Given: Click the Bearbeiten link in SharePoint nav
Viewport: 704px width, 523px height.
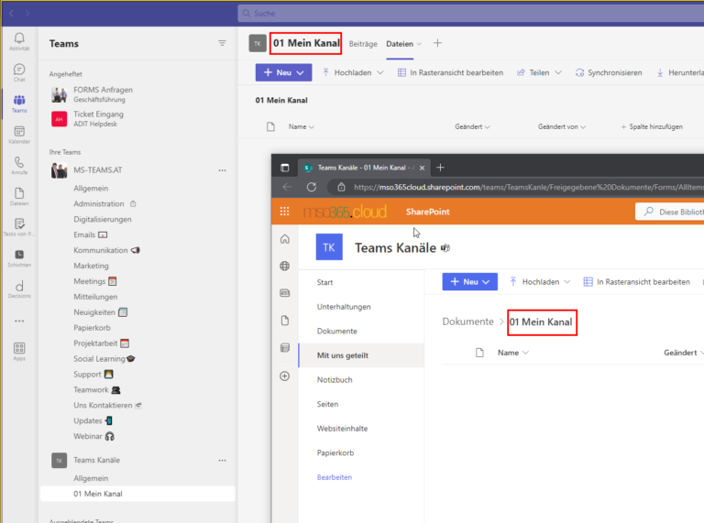Looking at the screenshot, I should (x=334, y=477).
